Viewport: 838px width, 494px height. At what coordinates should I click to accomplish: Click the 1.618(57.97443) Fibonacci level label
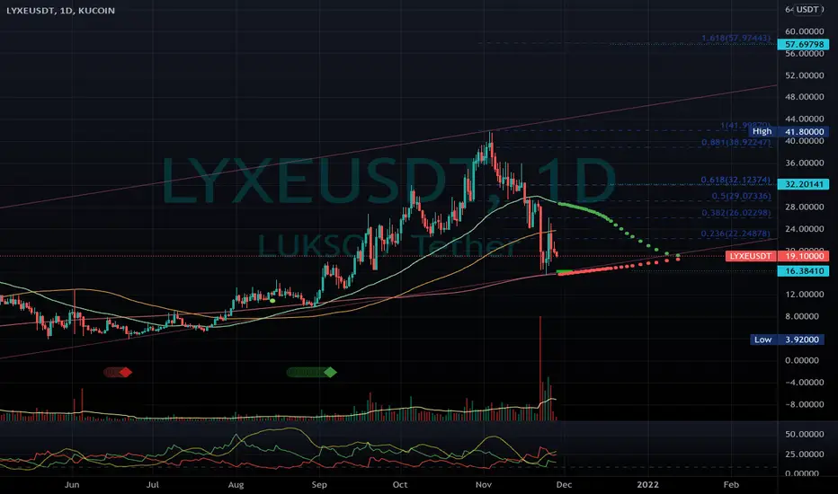click(x=736, y=38)
